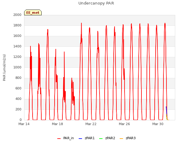193x144 pixels.
Task: Click the Mar 26 x-axis label
Action: (x=124, y=124)
